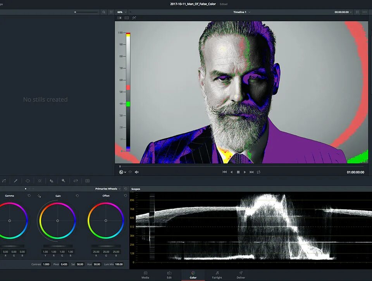Open the Power Window palette
The height and width of the screenshot is (281, 372).
28,181
